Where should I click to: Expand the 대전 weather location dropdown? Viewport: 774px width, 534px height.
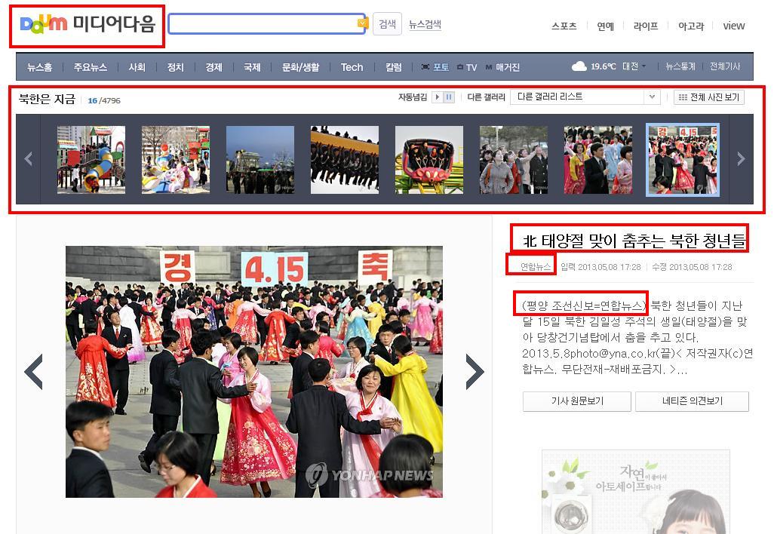(x=634, y=66)
